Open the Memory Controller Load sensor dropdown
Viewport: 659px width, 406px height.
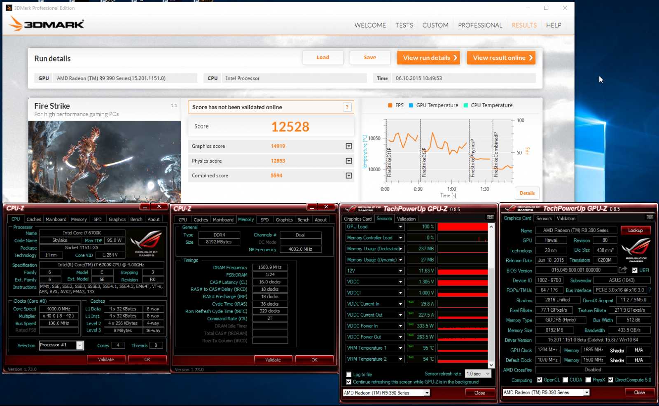click(400, 238)
